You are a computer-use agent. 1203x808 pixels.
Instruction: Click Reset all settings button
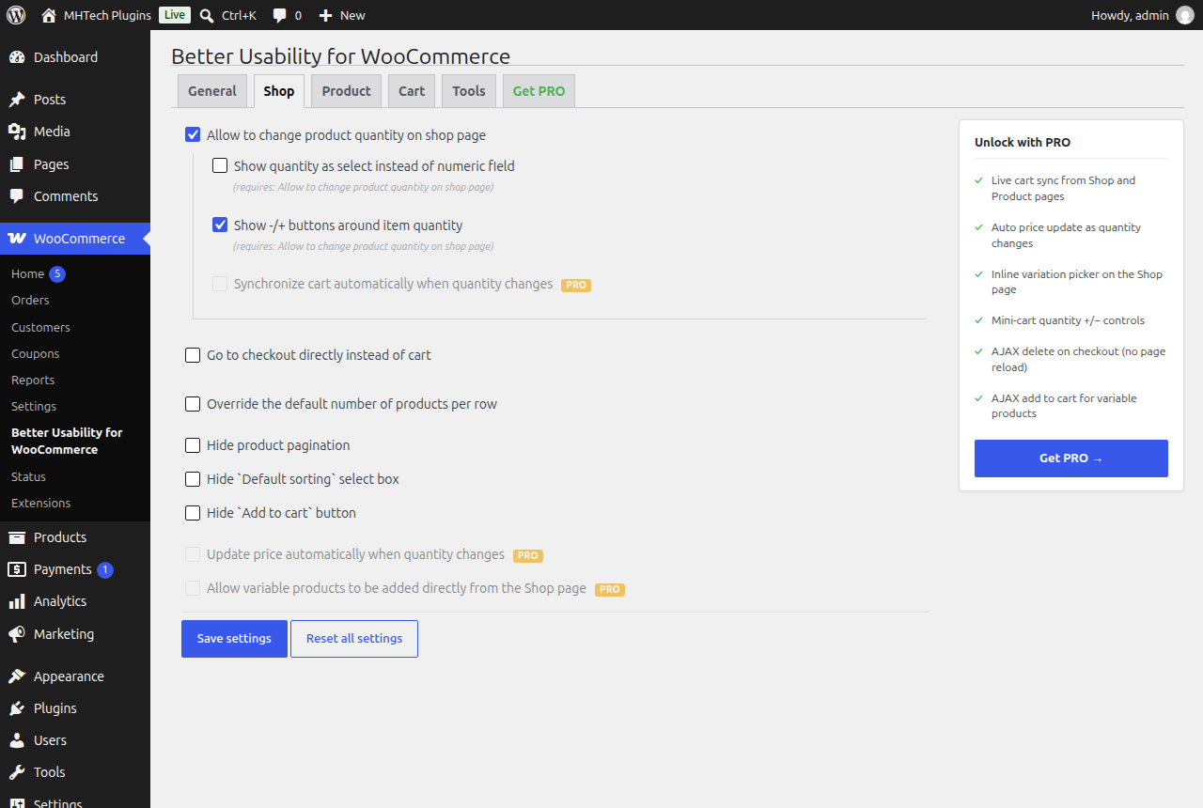click(x=354, y=639)
